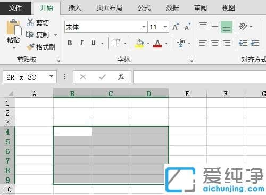The height and width of the screenshot is (195, 266).
Task: Click the Copy (复制) button
Action: pos(38,35)
